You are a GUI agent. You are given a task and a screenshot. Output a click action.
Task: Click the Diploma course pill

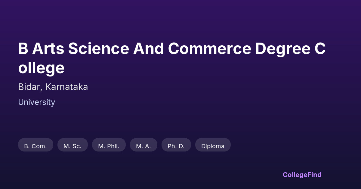click(x=213, y=146)
